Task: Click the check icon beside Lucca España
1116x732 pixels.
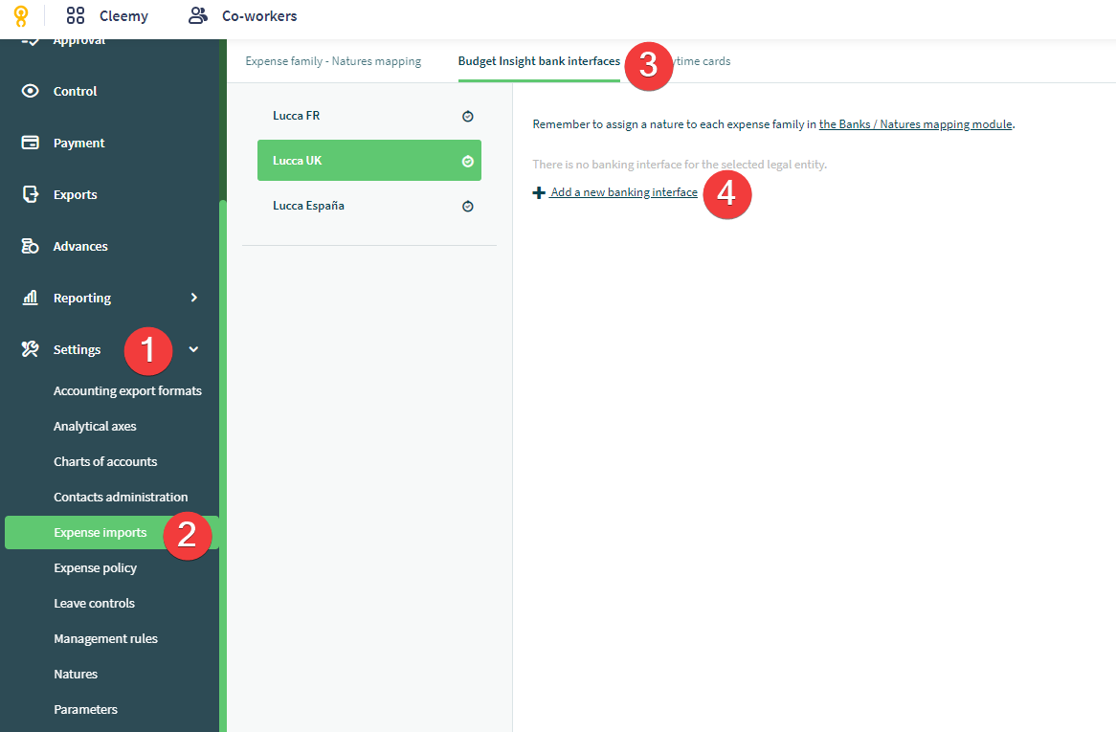Action: click(x=468, y=207)
